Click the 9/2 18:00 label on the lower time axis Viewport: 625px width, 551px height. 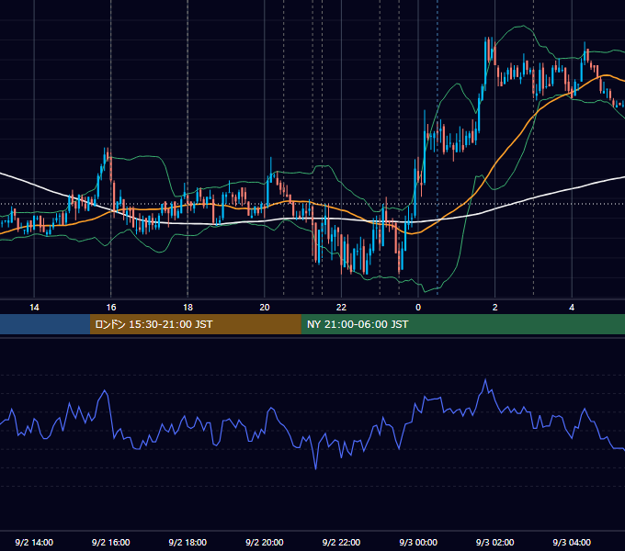pyautogui.click(x=187, y=542)
